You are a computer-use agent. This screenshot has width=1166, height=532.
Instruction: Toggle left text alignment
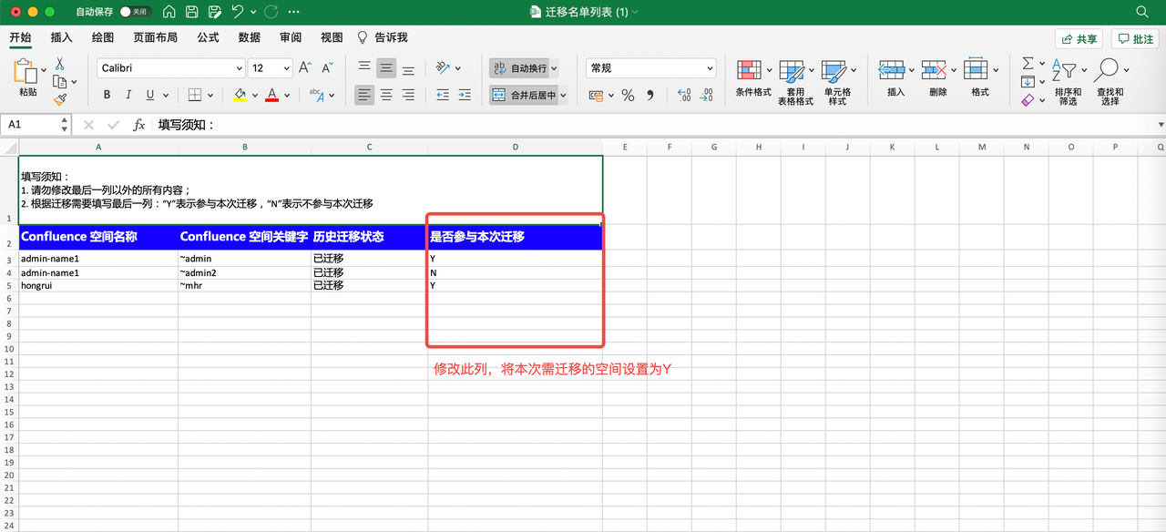tap(364, 95)
